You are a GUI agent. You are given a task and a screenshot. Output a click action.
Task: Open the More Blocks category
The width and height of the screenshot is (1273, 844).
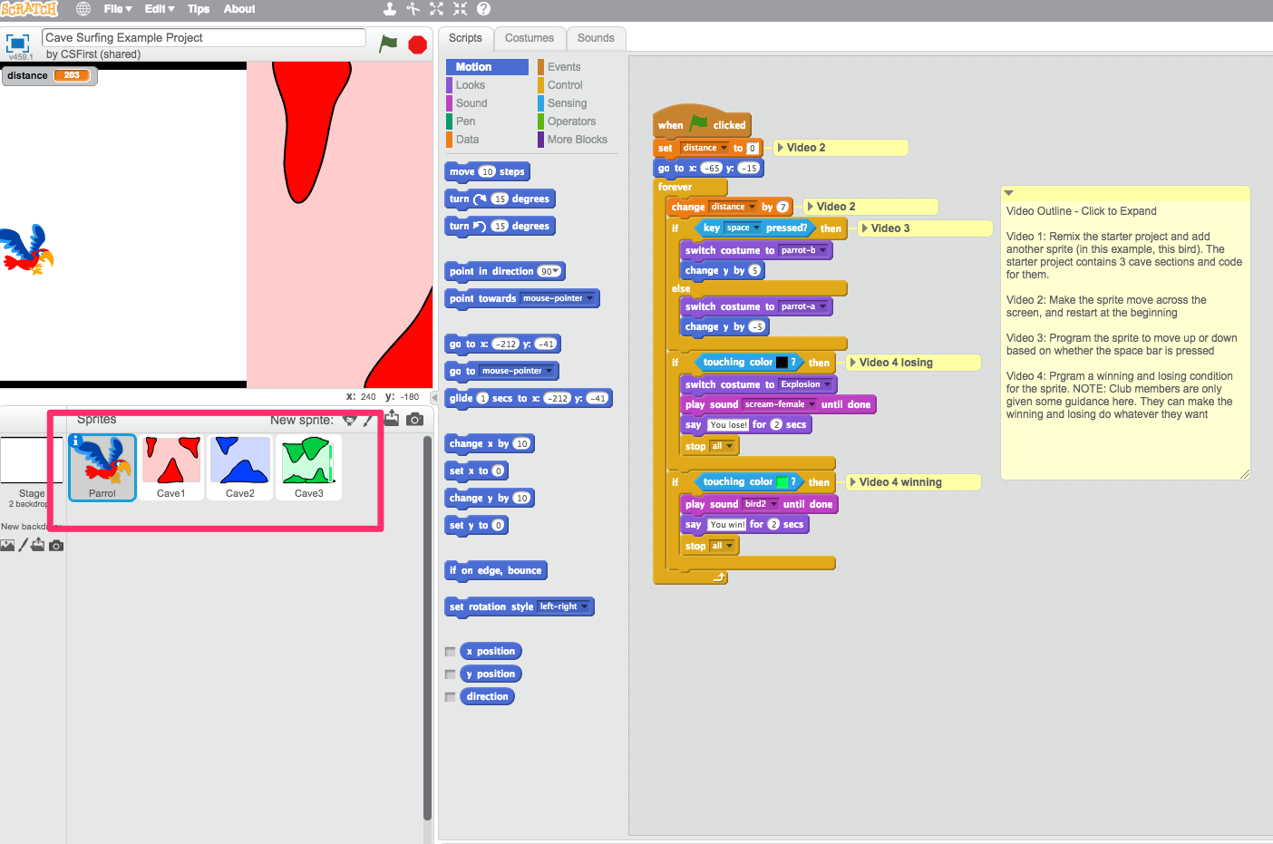click(577, 140)
